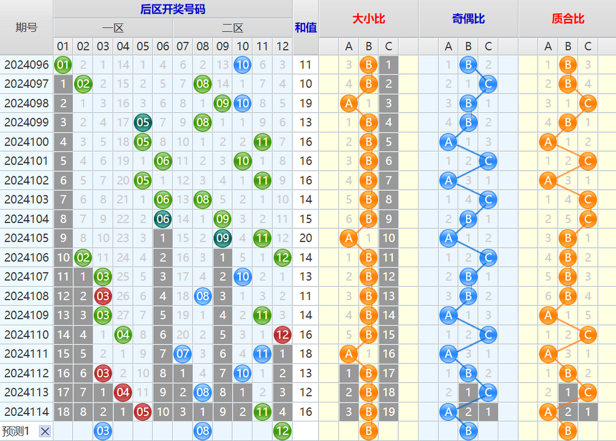Select blue 07 ball in row 2024111
This screenshot has width=616, height=441.
[183, 354]
